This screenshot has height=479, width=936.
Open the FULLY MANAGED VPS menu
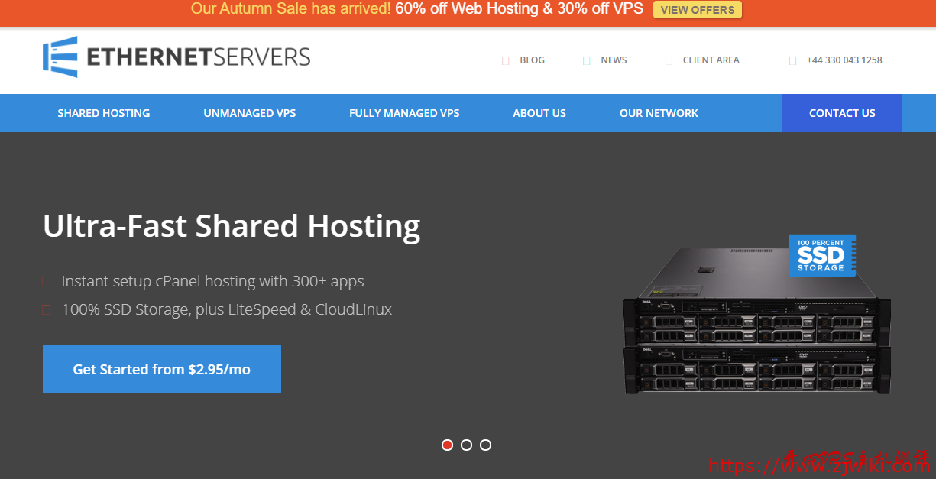[x=404, y=112]
